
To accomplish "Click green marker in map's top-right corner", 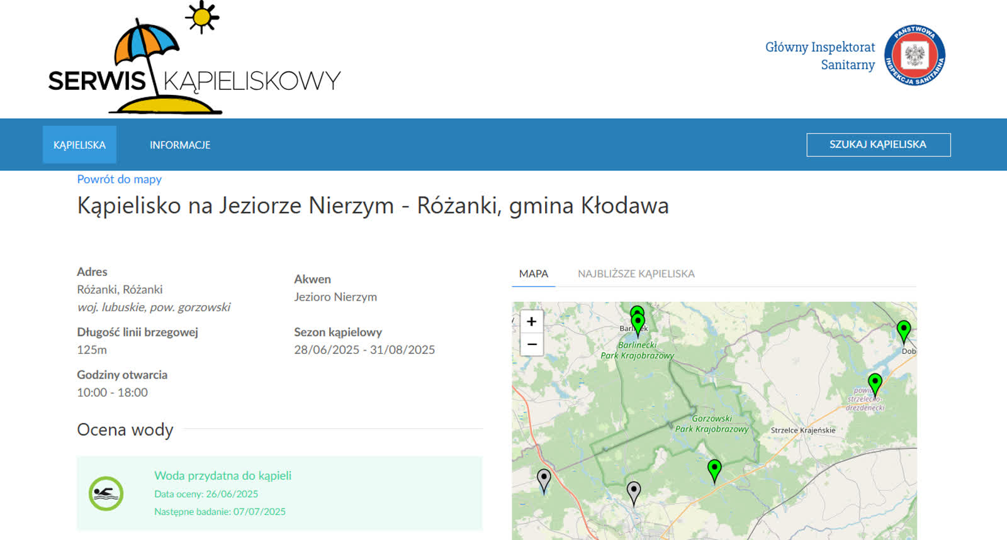I will pyautogui.click(x=904, y=329).
